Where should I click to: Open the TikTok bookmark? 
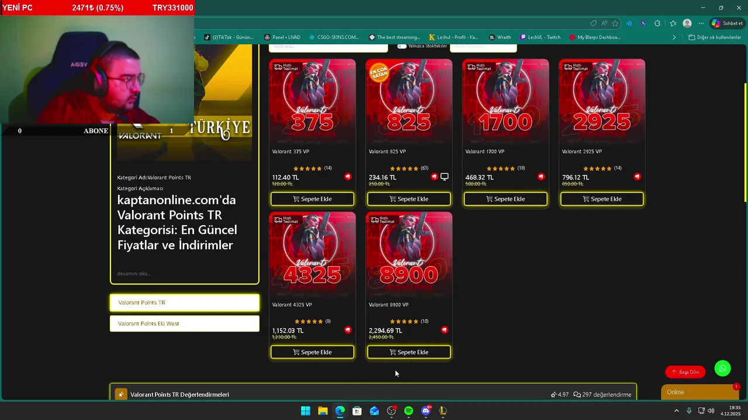(x=228, y=37)
